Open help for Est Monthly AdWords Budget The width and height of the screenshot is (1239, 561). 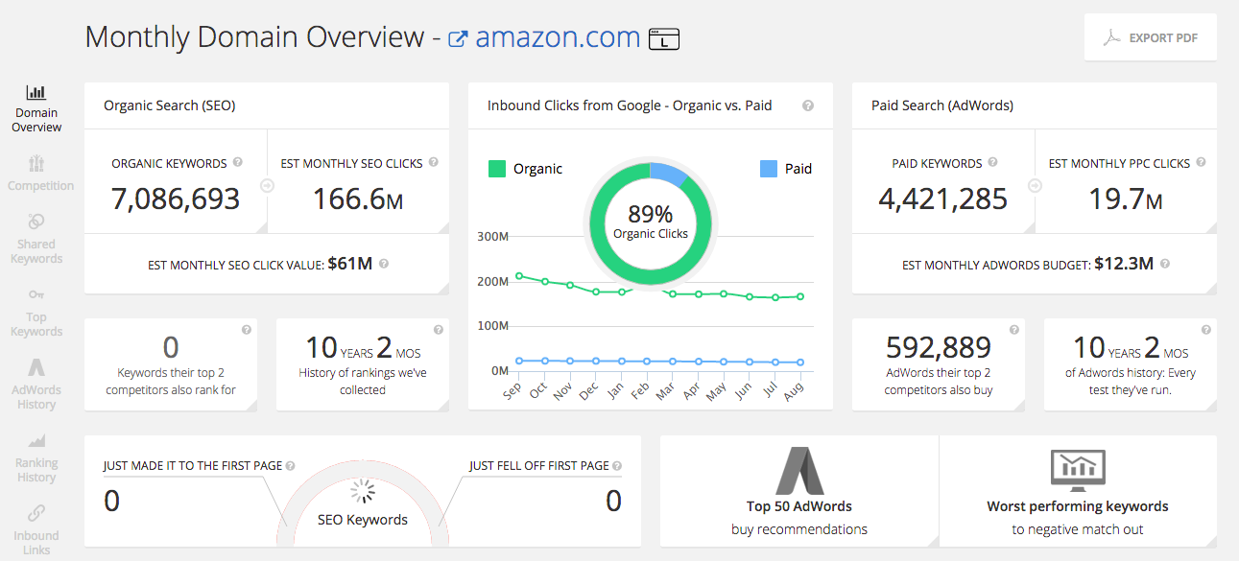click(1164, 263)
